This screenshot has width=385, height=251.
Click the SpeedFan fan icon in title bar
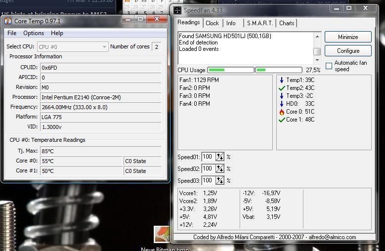click(177, 10)
